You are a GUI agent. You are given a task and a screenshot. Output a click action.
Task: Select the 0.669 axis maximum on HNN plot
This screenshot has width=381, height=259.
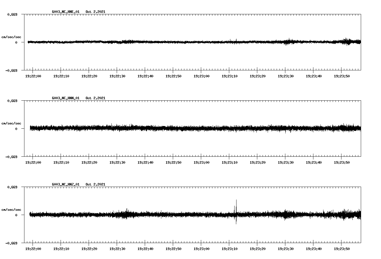pyautogui.click(x=12, y=101)
